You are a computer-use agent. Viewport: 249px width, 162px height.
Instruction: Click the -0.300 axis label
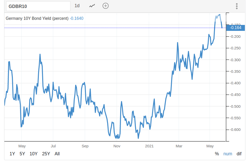pyautogui.click(x=235, y=60)
